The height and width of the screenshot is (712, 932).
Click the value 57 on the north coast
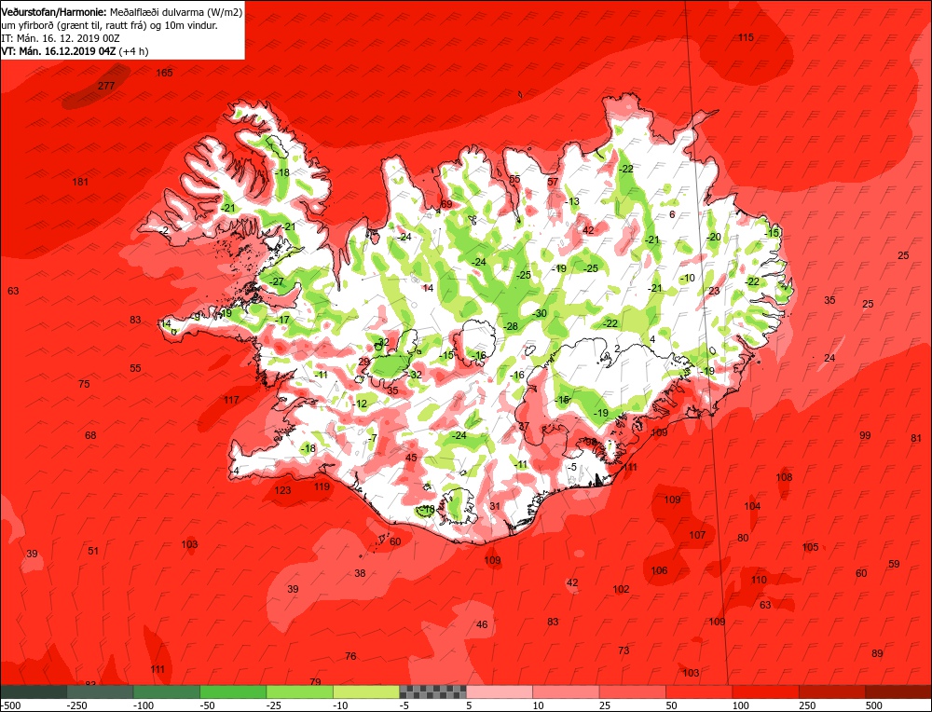point(553,182)
